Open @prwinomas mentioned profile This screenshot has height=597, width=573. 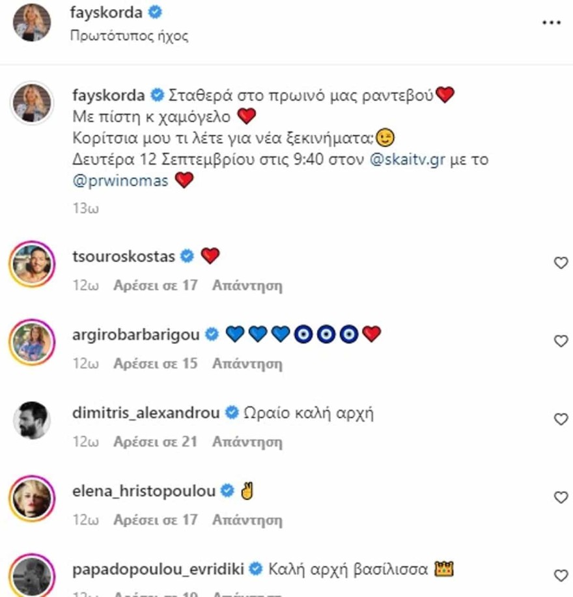click(x=119, y=180)
